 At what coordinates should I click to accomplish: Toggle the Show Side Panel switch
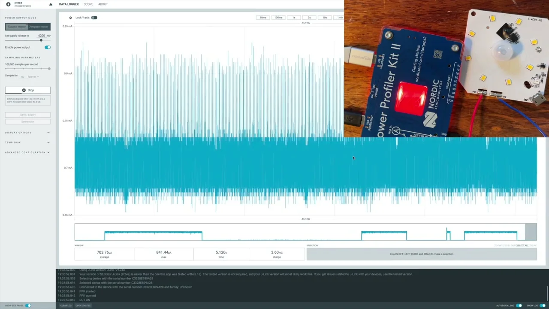pos(28,306)
